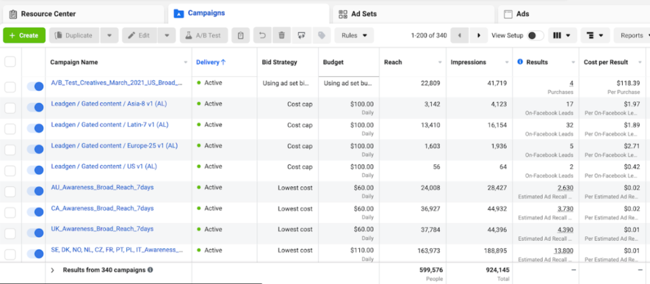Click the green Create button

(x=24, y=35)
